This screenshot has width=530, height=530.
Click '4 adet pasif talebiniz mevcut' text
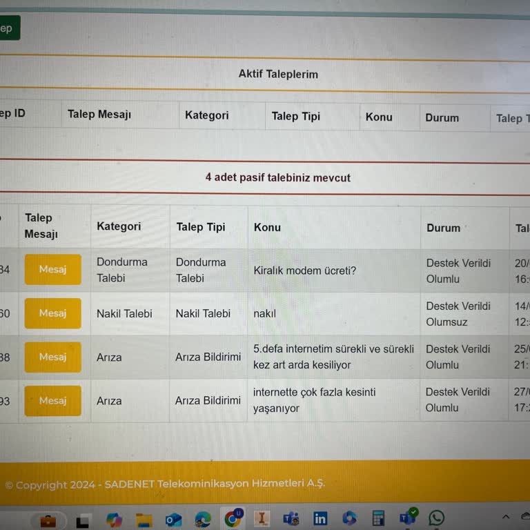(x=278, y=177)
